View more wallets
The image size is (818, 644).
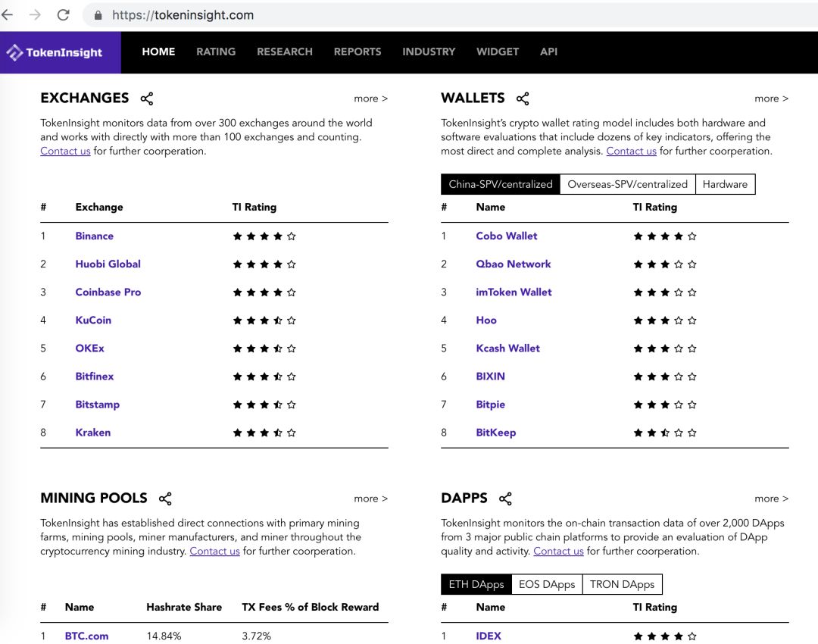(x=772, y=98)
